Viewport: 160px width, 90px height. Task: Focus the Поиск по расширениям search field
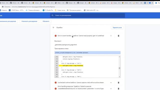point(87,15)
